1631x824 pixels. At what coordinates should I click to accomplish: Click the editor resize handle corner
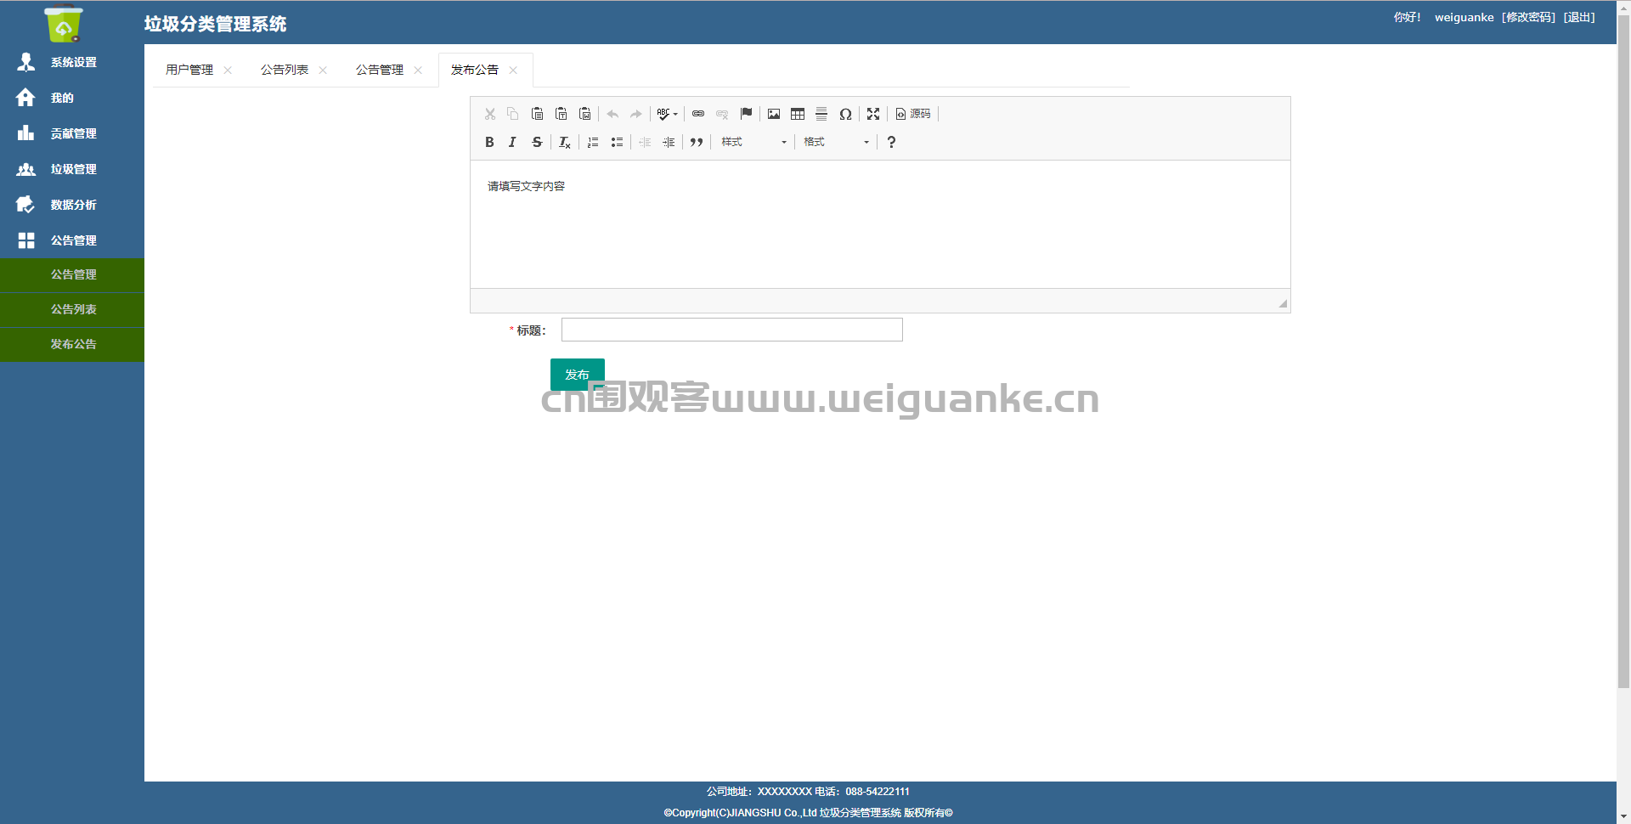(1283, 303)
